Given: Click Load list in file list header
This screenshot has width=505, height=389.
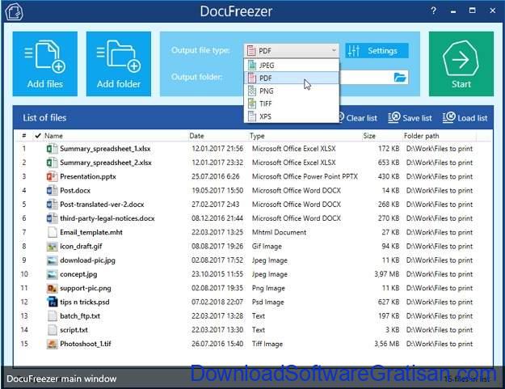Looking at the screenshot, I should (x=465, y=118).
